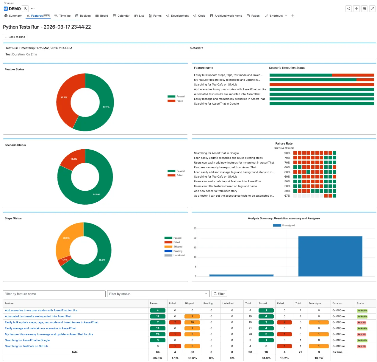This screenshot has width=377, height=362.
Task: Open the Calendar tab
Action: coord(121,16)
